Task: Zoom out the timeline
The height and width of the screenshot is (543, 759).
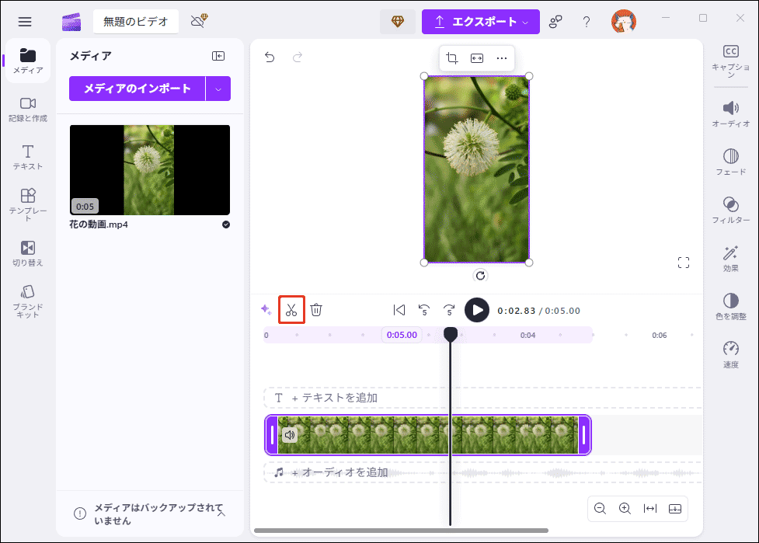Action: (x=600, y=509)
